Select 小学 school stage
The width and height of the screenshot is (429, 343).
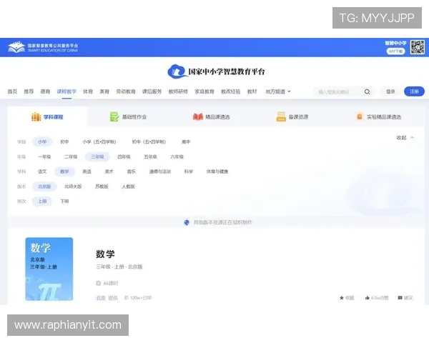[x=42, y=141]
